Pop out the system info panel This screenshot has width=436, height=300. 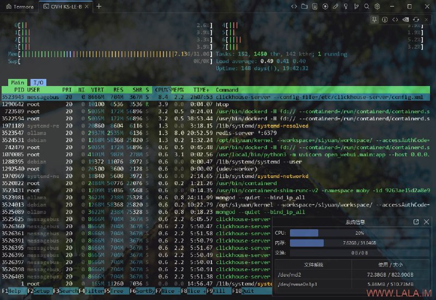pos(416,222)
